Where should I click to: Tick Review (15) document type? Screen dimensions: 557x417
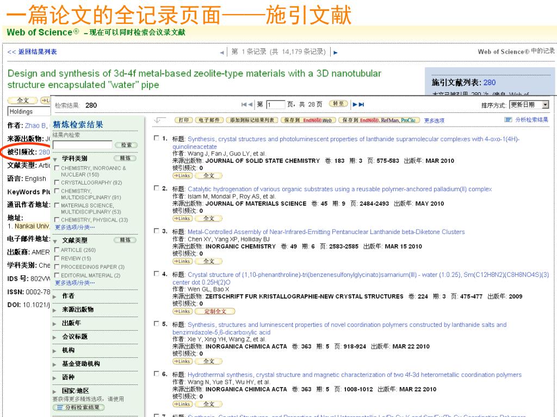click(57, 258)
